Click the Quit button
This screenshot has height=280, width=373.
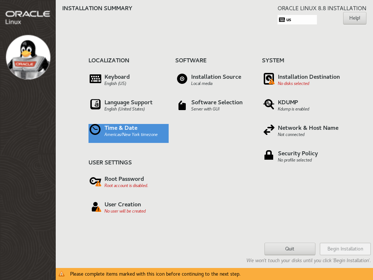coord(290,249)
